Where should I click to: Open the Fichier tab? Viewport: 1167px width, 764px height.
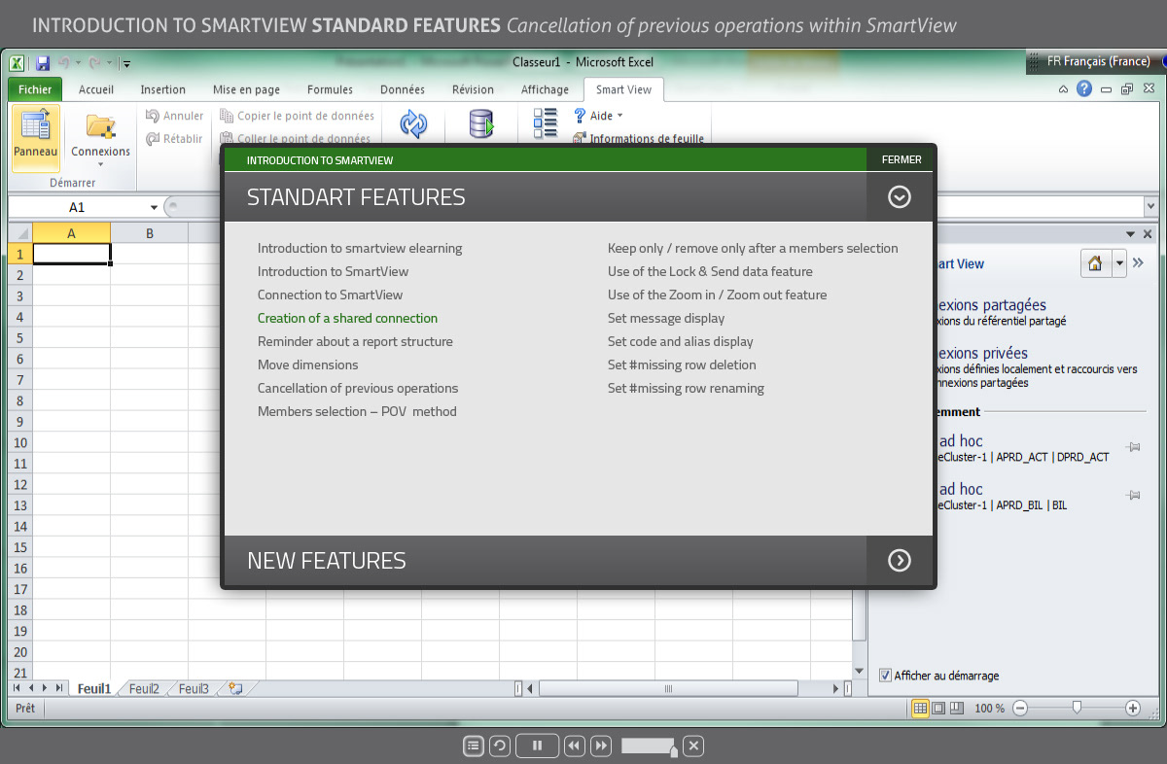click(36, 89)
